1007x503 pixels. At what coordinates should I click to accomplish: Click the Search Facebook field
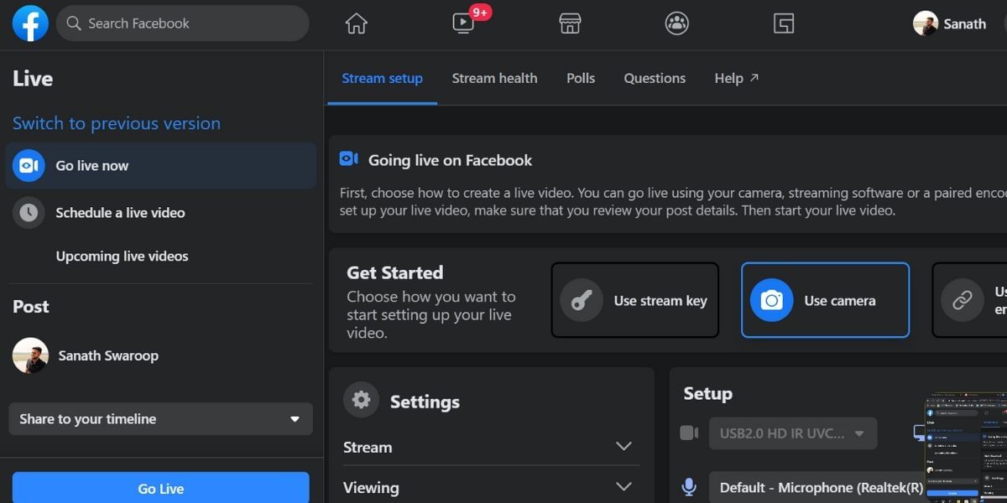(183, 23)
